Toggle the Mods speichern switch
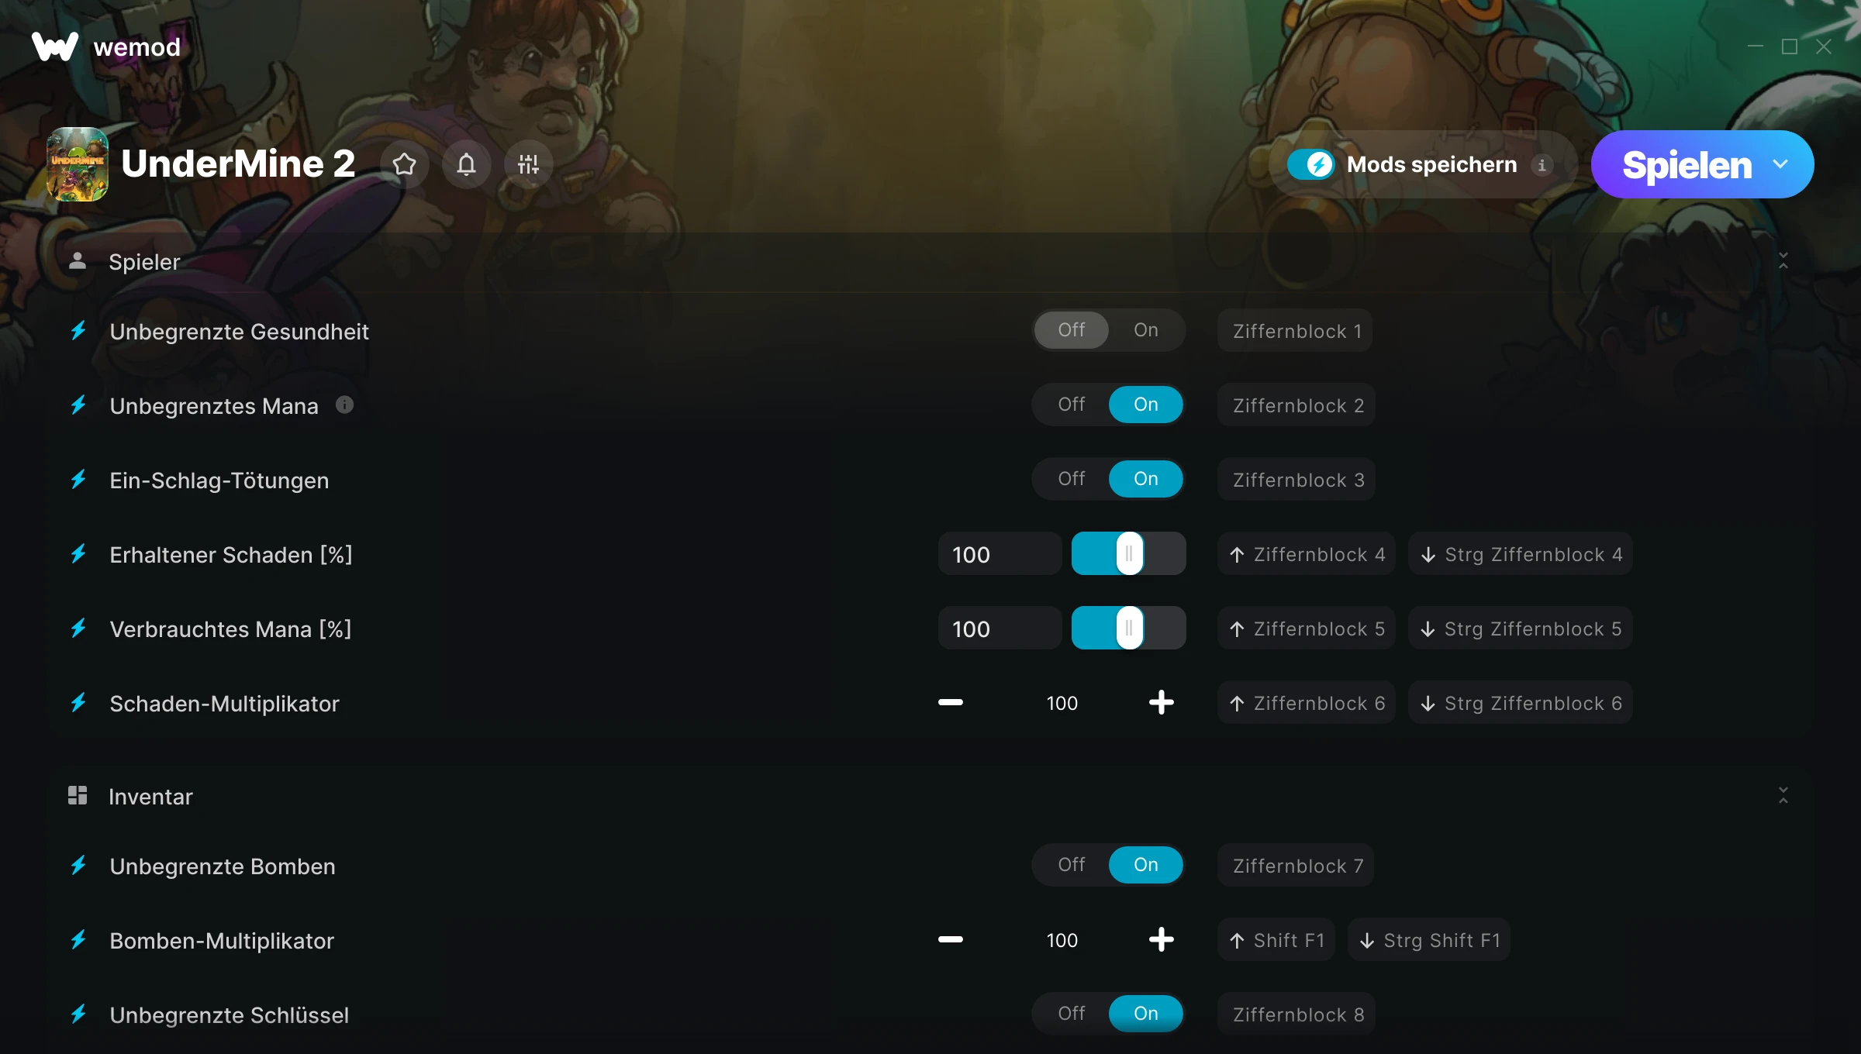The width and height of the screenshot is (1861, 1054). (1310, 164)
